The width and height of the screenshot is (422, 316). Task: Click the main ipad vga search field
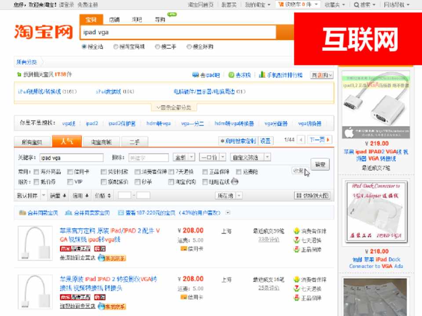tap(178, 32)
